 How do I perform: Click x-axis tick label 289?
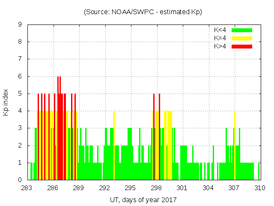tap(79, 188)
